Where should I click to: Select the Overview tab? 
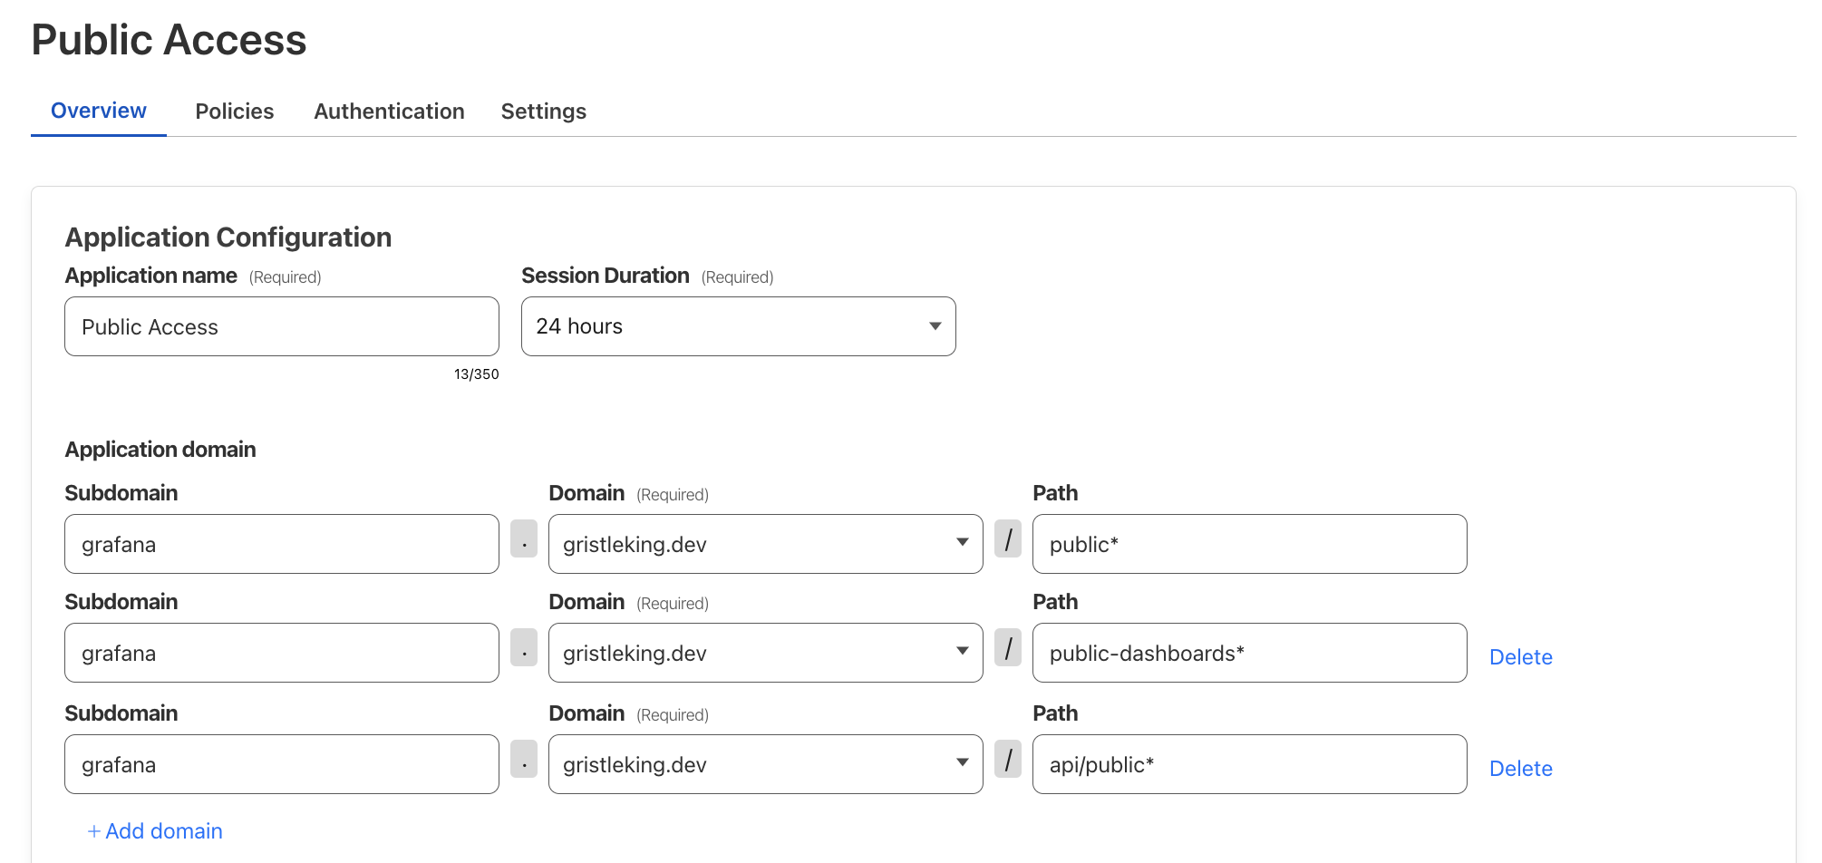[98, 111]
